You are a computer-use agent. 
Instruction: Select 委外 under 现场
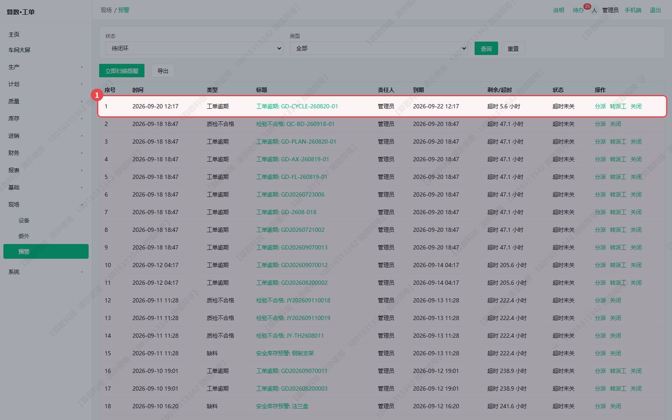[x=46, y=236]
